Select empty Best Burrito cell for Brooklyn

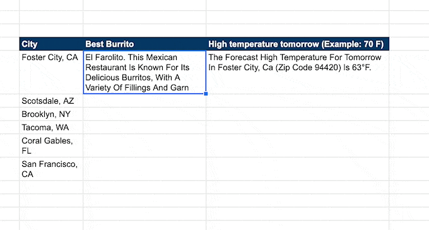144,114
